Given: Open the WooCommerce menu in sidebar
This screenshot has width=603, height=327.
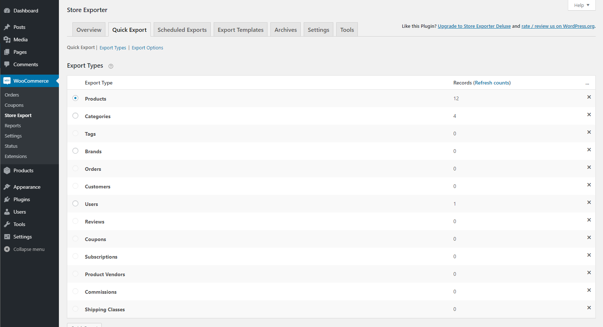Looking at the screenshot, I should pyautogui.click(x=31, y=81).
